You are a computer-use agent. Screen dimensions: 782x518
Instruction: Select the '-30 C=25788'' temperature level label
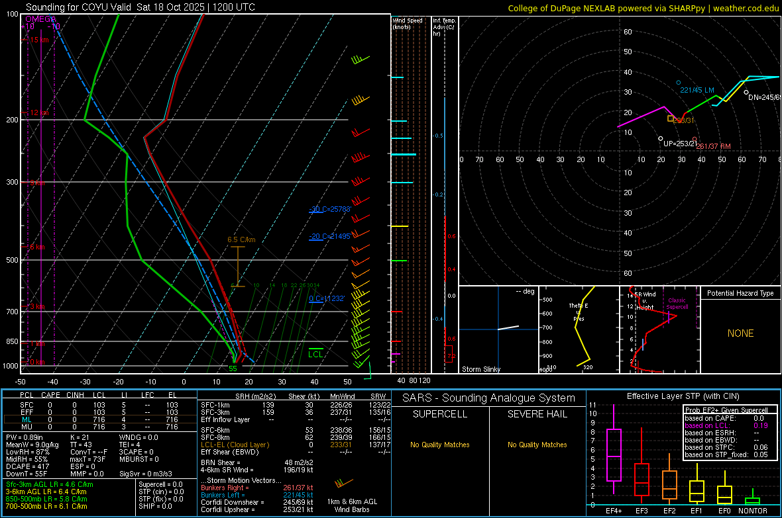point(330,209)
